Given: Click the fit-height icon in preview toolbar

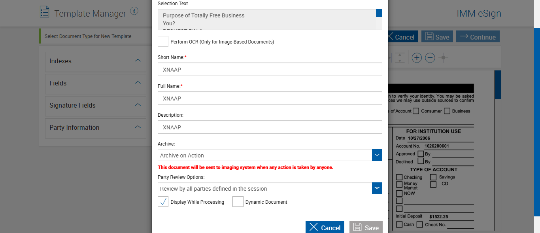Looking at the screenshot, I should [400, 58].
